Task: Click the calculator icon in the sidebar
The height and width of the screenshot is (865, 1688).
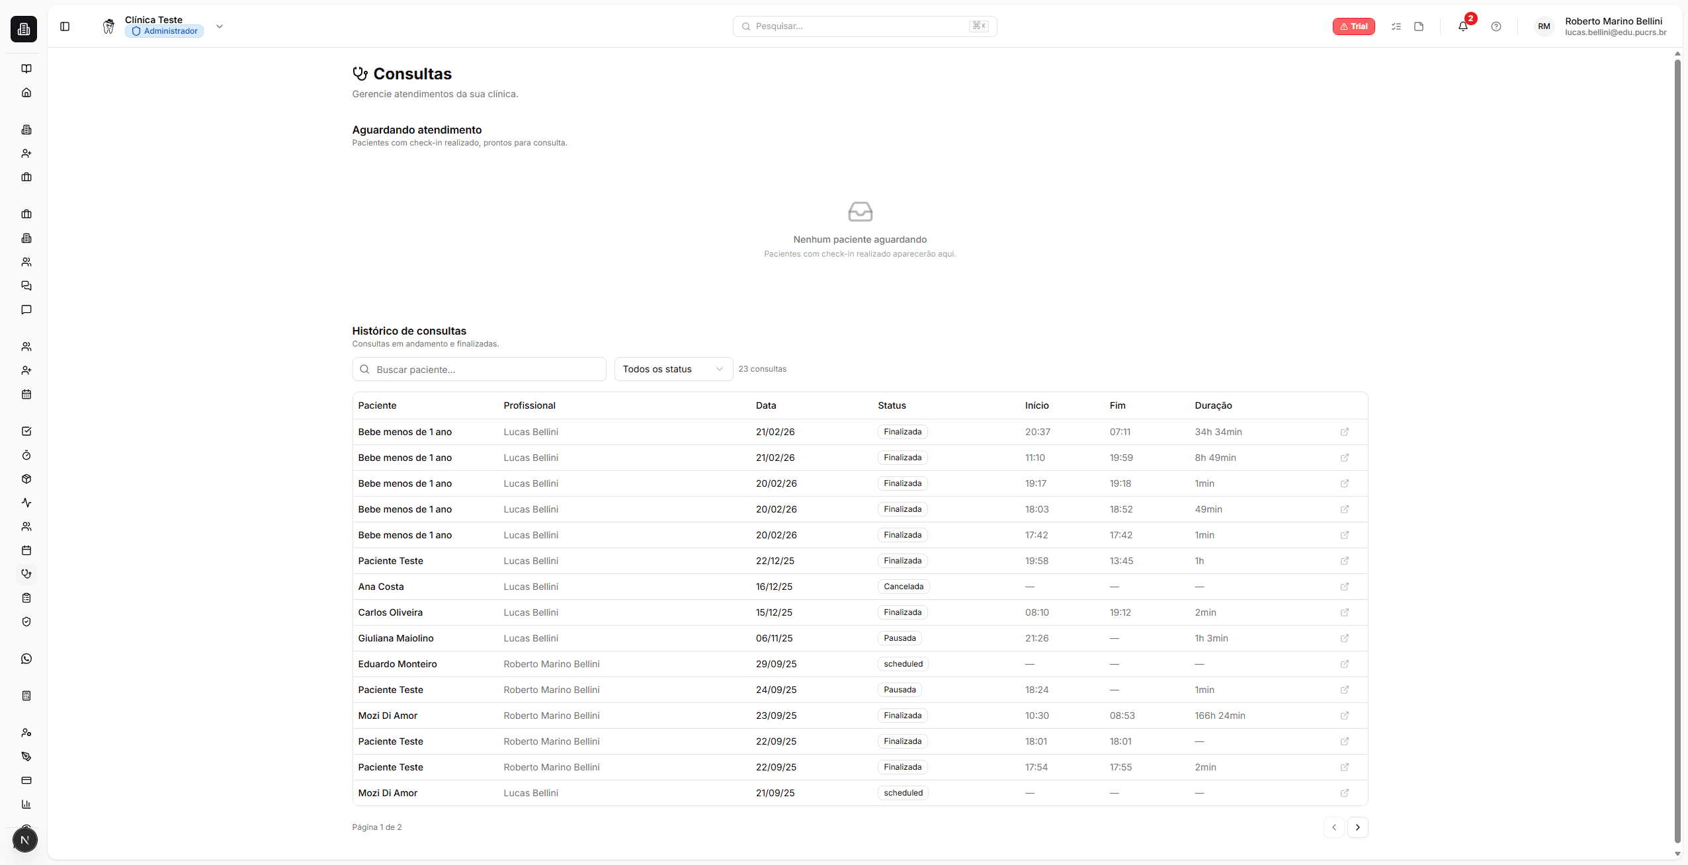Action: pos(26,696)
